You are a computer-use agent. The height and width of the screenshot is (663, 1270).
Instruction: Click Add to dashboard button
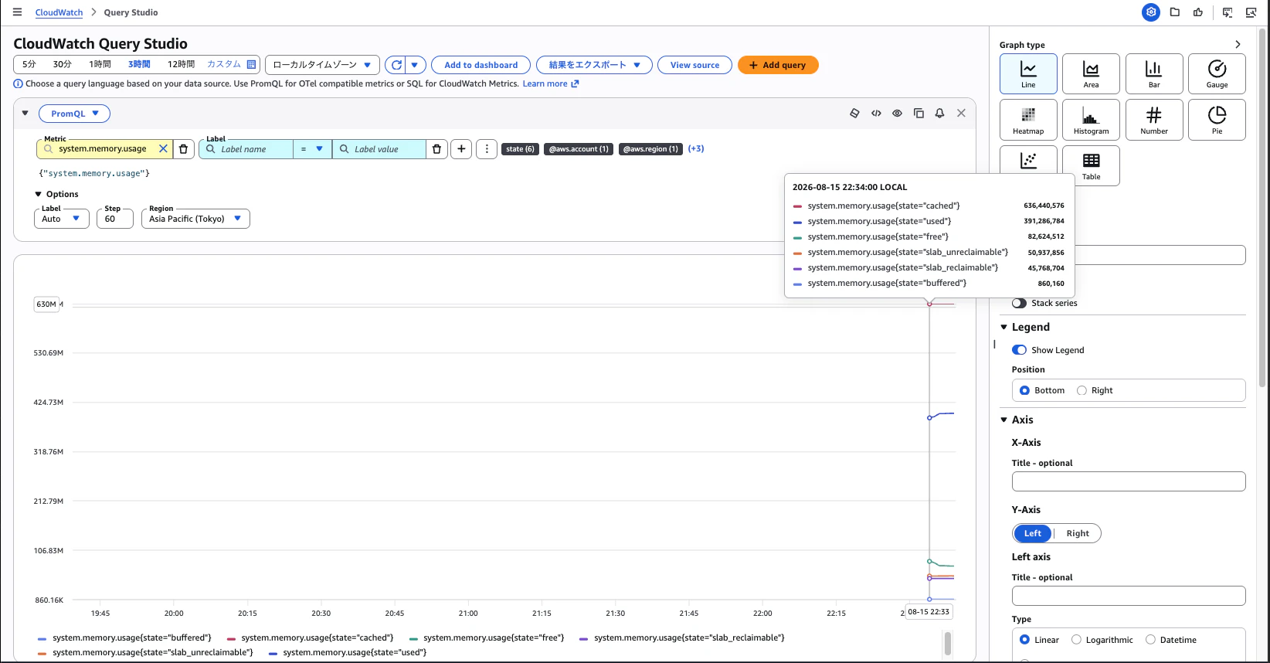[x=481, y=65]
